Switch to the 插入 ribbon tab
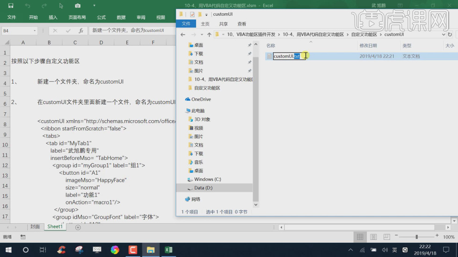This screenshot has width=458, height=257. pyautogui.click(x=53, y=17)
